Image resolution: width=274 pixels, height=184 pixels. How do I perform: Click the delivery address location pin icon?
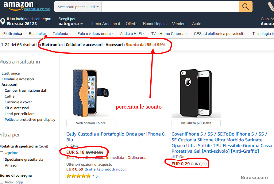[x=3, y=21]
